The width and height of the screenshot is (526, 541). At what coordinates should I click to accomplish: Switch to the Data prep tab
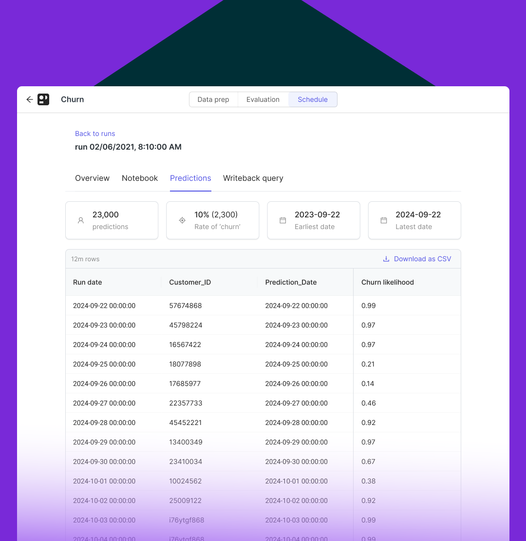(213, 99)
